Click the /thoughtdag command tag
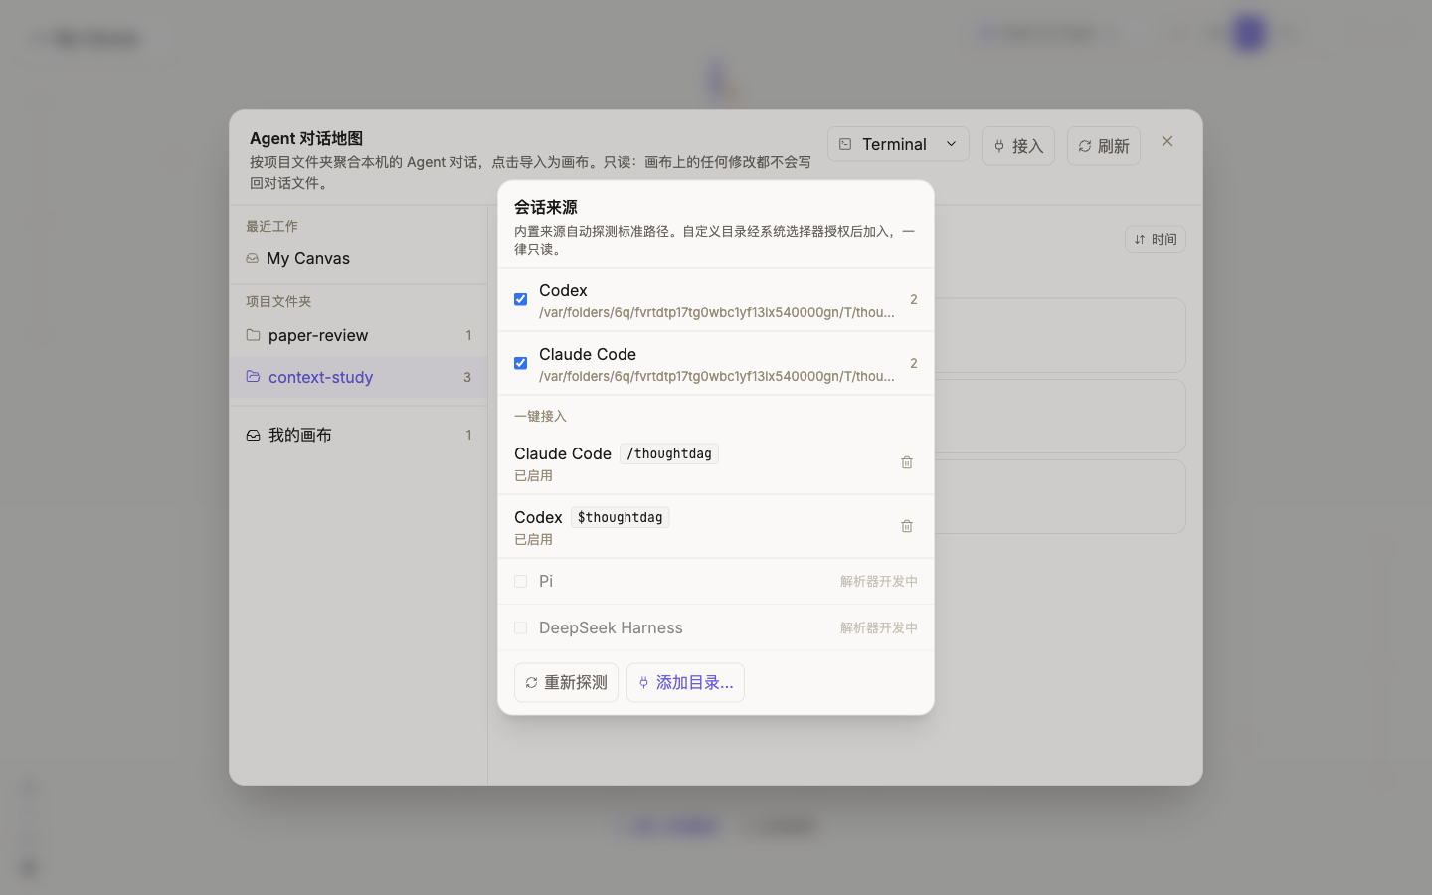Screen dimensions: 1432x895 pos(669,453)
